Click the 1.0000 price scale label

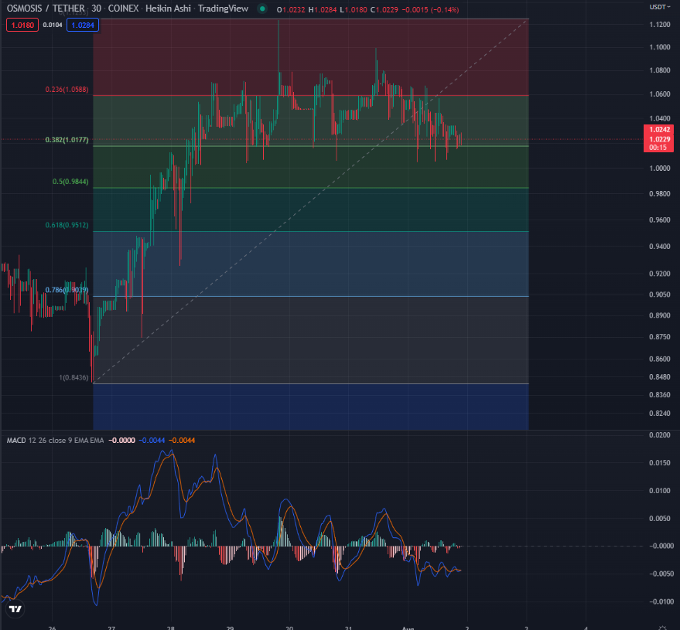(660, 169)
